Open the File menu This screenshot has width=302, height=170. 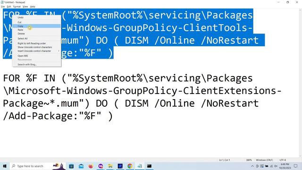coord(3,7)
